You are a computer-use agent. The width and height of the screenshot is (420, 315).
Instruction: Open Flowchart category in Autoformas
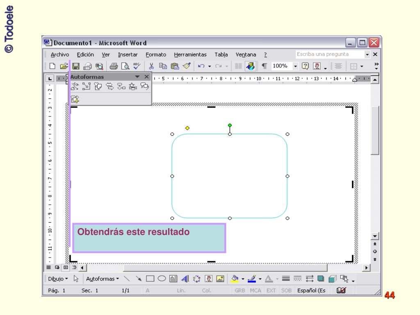tap(121, 86)
